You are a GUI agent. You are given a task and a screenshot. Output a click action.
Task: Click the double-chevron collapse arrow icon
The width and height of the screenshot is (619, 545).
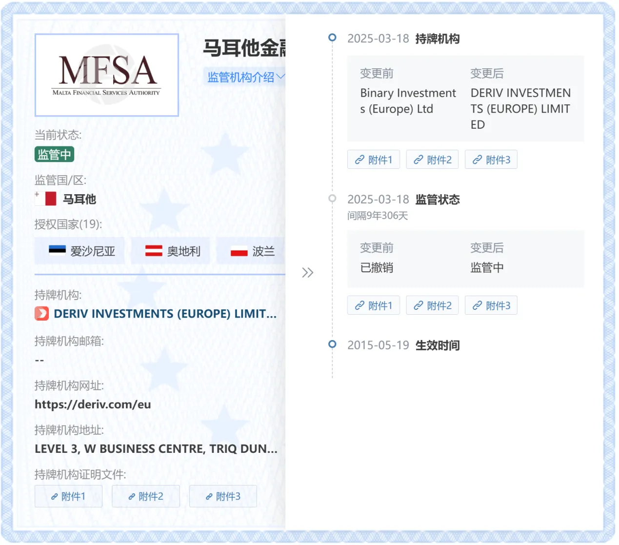pyautogui.click(x=307, y=272)
